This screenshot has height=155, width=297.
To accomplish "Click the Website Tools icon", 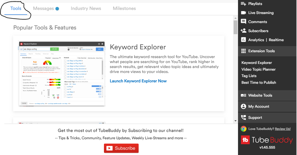I will (x=243, y=95).
